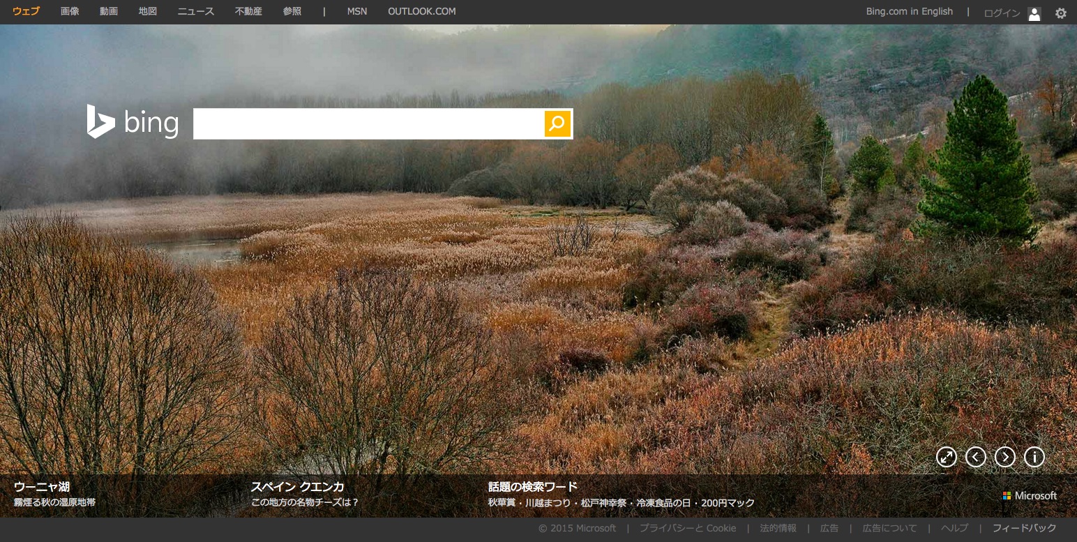Screen dimensions: 1077x542
Task: Click the Bing logo
Action: 133,123
